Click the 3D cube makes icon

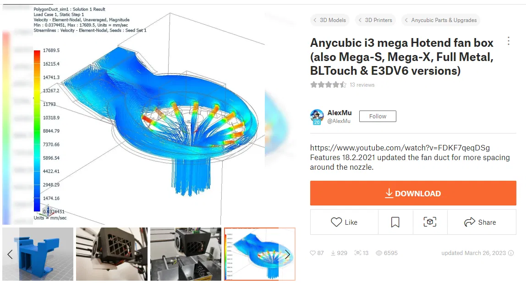(430, 222)
